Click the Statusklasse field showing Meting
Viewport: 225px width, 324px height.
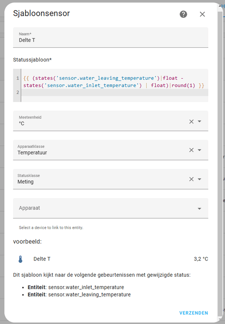[110, 179]
